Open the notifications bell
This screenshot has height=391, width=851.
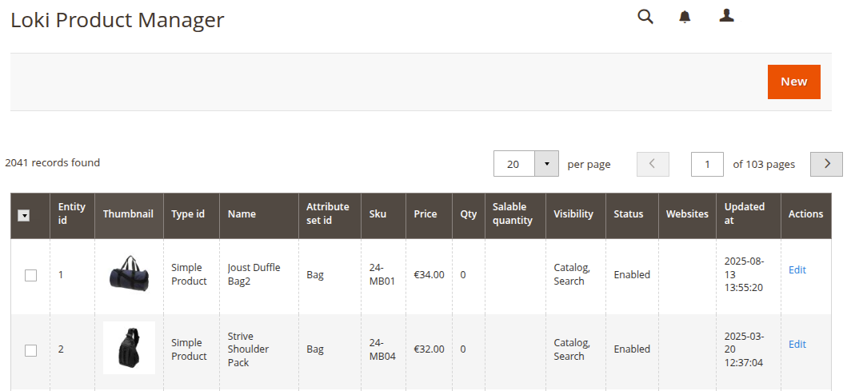(685, 17)
